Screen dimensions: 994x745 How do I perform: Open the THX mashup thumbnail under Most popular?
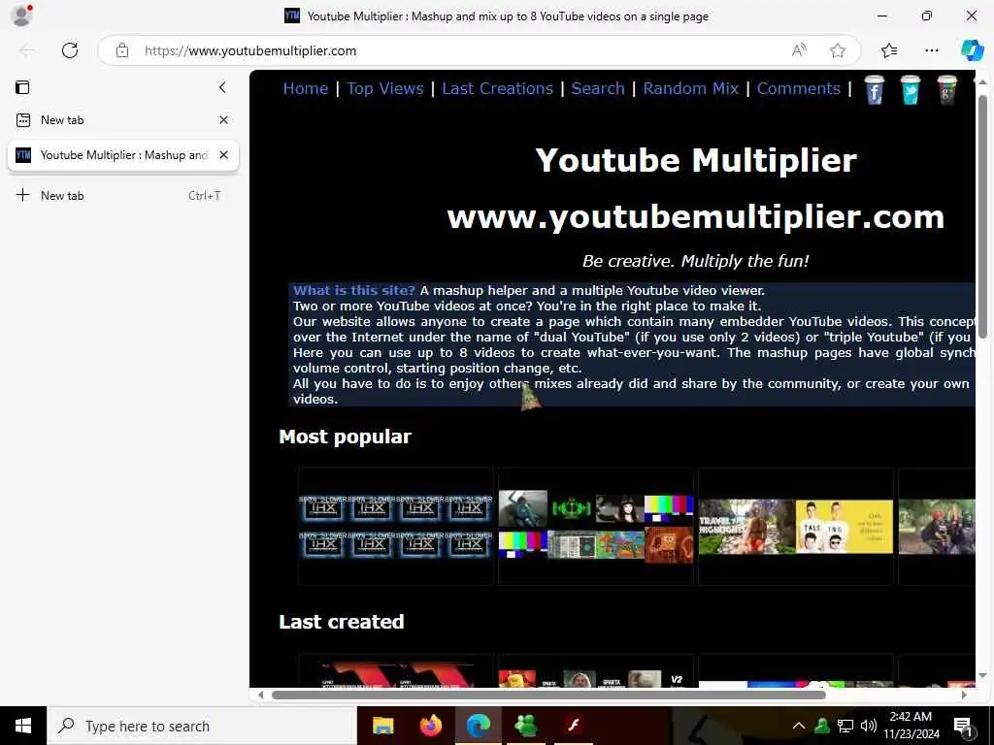coord(396,527)
